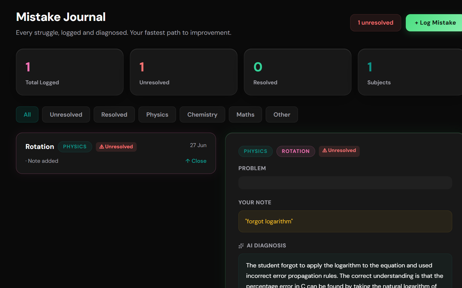
Task: Show only Chemistry mistakes
Action: (202, 114)
